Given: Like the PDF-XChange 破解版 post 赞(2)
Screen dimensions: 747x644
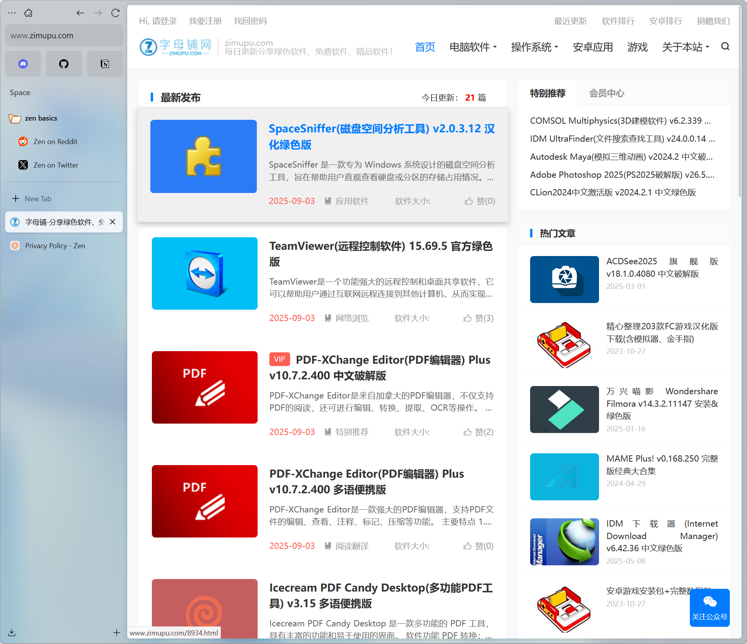Looking at the screenshot, I should pos(478,432).
